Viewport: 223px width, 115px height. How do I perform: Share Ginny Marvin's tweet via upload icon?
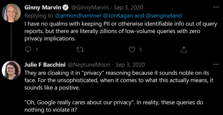pos(184,50)
